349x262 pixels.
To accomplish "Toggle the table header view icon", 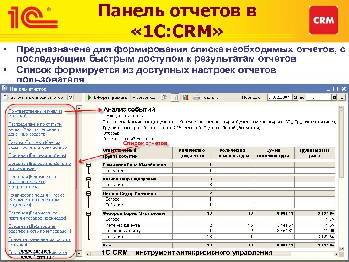I will pos(175,98).
